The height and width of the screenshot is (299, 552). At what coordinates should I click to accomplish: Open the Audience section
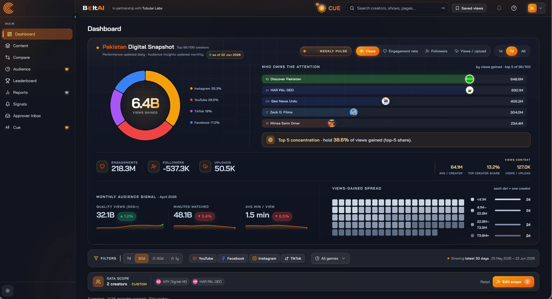(x=37, y=69)
